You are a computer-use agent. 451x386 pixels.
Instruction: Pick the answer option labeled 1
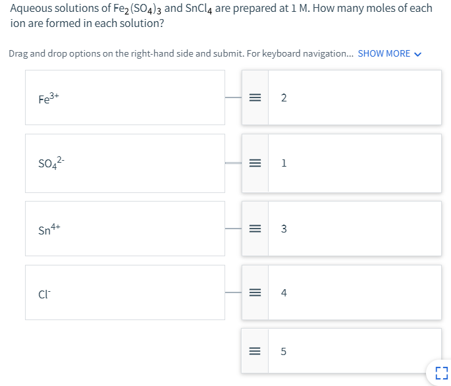coord(354,163)
